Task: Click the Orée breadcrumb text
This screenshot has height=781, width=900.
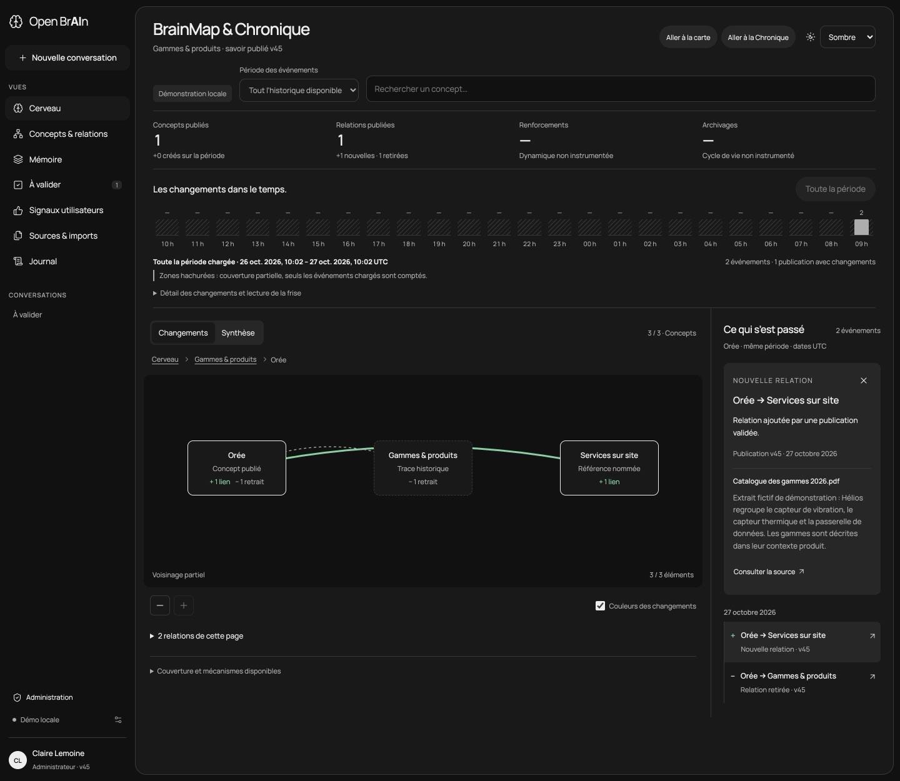Action: point(279,360)
